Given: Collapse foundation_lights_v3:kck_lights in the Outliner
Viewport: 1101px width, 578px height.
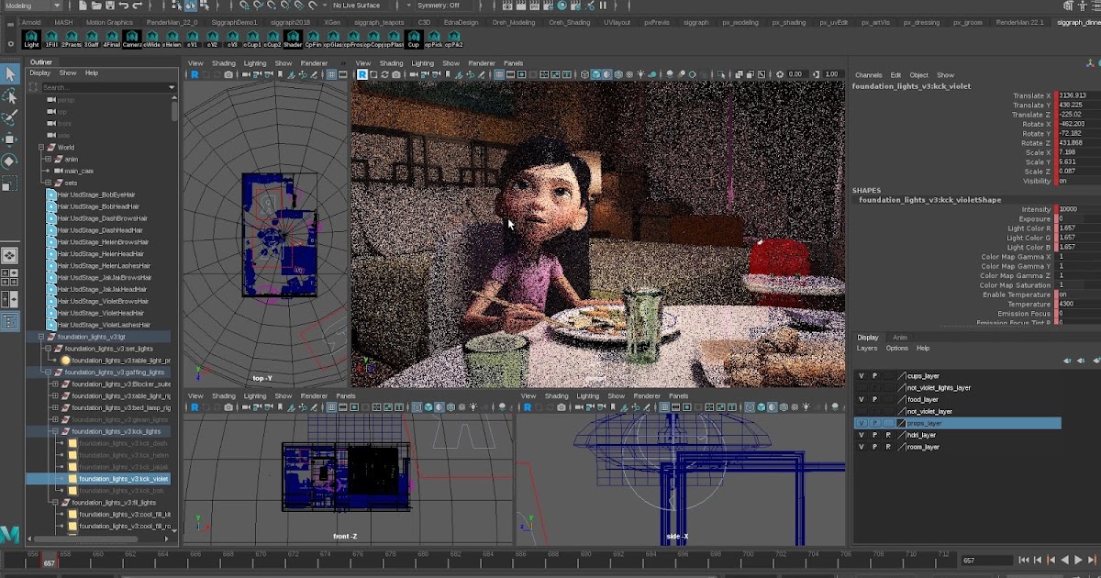Looking at the screenshot, I should (x=57, y=431).
